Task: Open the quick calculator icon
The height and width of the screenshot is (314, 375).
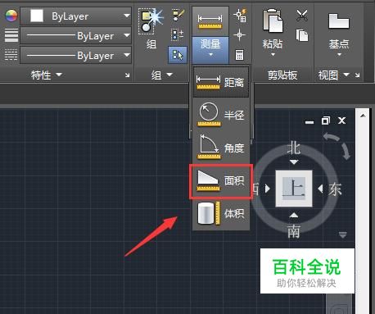Action: point(239,55)
